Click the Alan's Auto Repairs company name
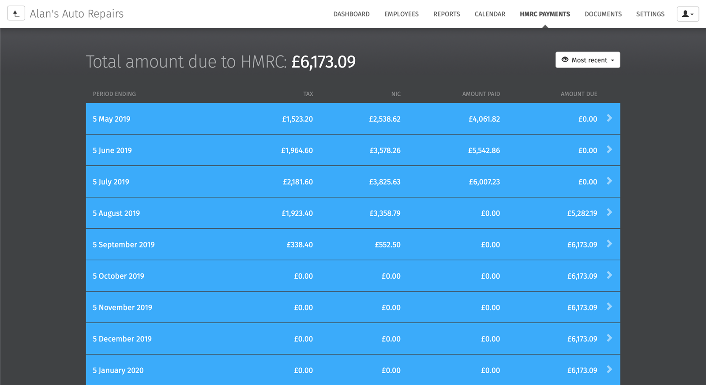Image resolution: width=706 pixels, height=385 pixels. point(77,14)
